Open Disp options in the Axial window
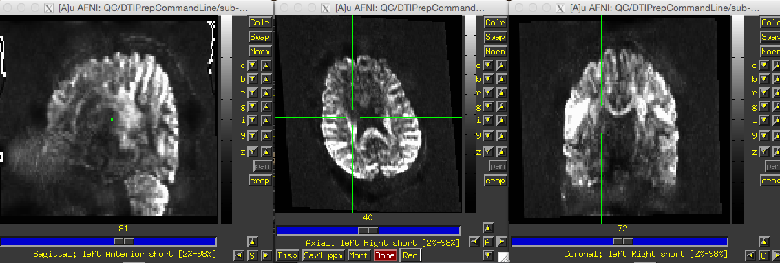Image resolution: width=780 pixels, height=263 pixels. click(x=287, y=255)
